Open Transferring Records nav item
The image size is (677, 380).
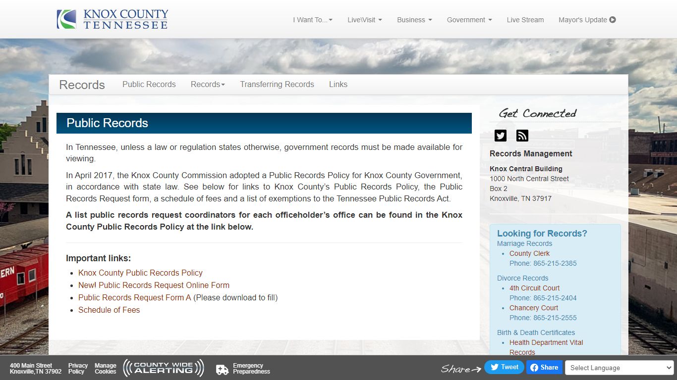point(277,84)
